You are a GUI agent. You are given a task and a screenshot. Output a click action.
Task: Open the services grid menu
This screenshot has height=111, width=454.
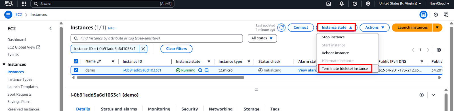pos(24,4)
